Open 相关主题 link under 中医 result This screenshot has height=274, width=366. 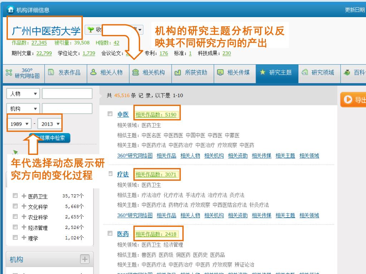[x=285, y=156]
